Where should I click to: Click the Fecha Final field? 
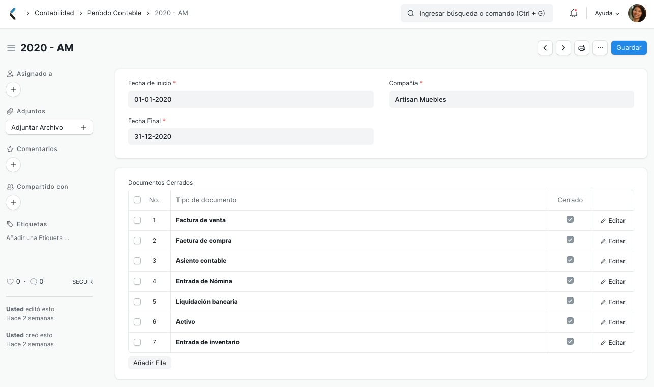[x=251, y=136]
